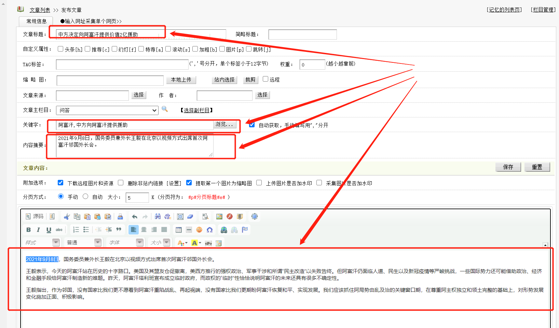
Task: Open the 文章主栏目 dropdown showing 问答
Action: (107, 110)
